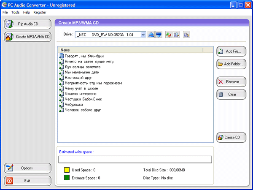Exit the application via the Exit button
The width and height of the screenshot is (253, 190).
[27, 181]
